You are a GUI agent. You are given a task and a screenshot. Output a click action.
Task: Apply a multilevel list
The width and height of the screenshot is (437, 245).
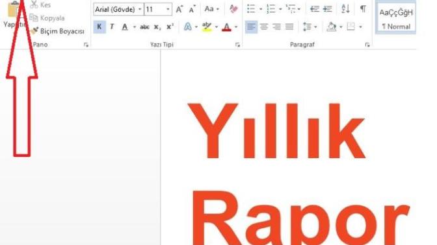(291, 9)
